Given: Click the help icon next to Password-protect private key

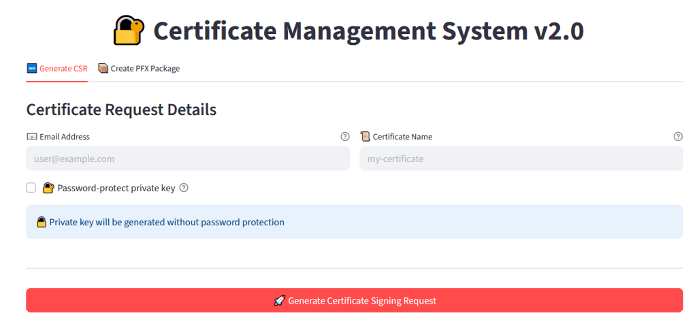Looking at the screenshot, I should (x=184, y=188).
